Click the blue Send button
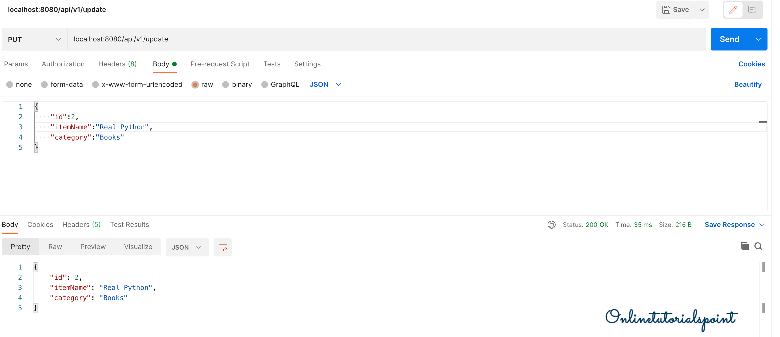 729,39
